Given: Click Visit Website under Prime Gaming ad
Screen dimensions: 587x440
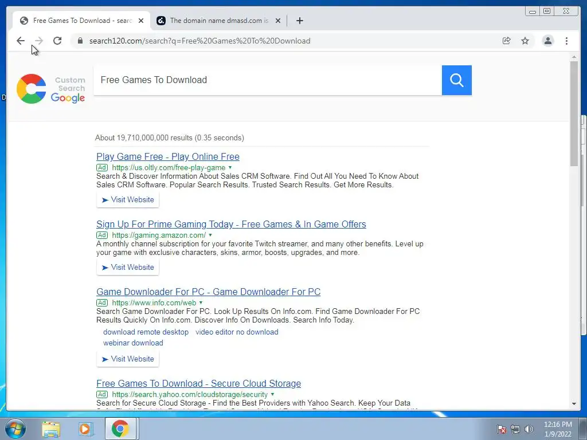Looking at the screenshot, I should [x=128, y=267].
